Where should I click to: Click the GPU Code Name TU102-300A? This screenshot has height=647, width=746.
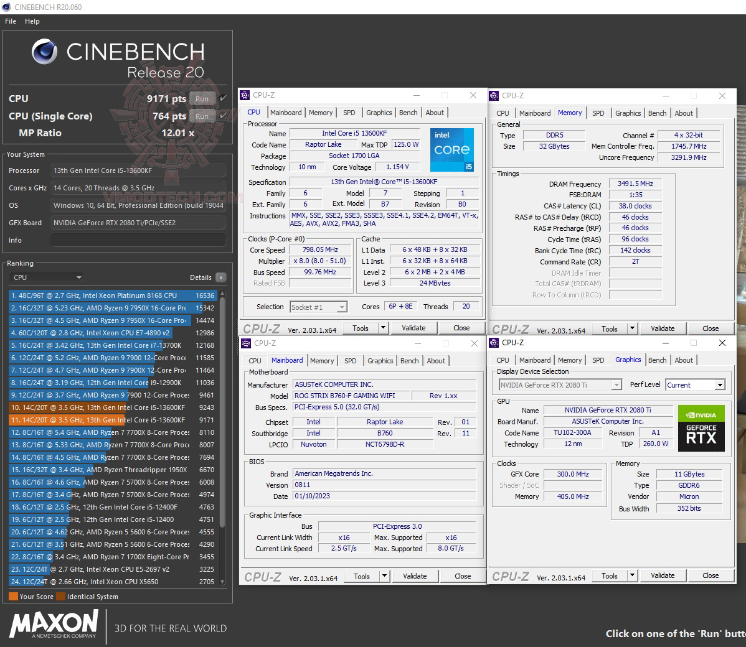pyautogui.click(x=572, y=432)
